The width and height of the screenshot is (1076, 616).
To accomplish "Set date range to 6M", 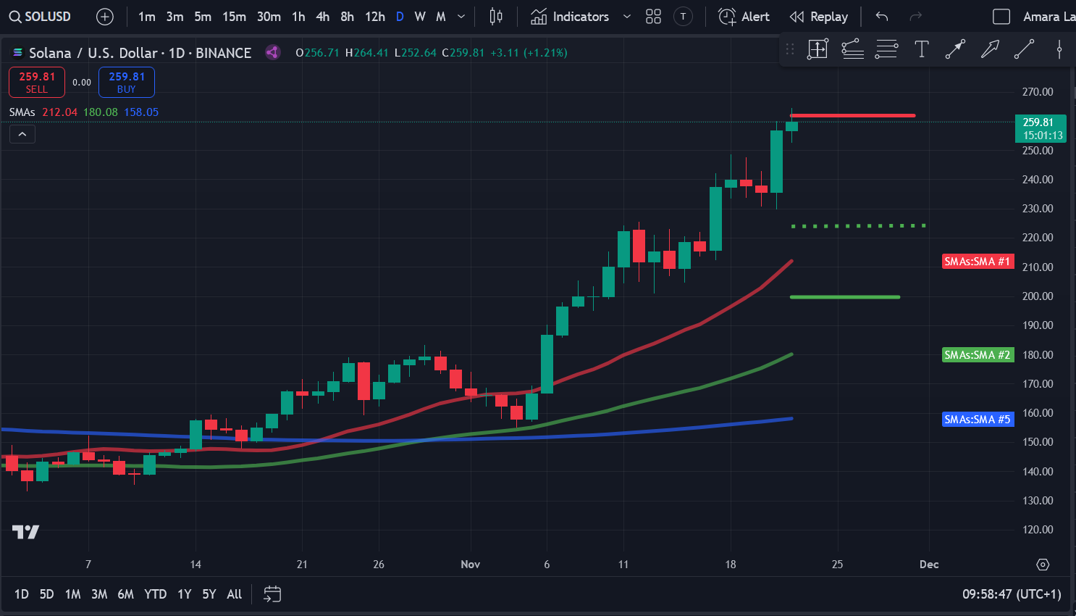I will click(126, 594).
